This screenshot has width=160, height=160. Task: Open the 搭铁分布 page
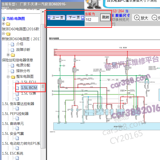[23, 71]
